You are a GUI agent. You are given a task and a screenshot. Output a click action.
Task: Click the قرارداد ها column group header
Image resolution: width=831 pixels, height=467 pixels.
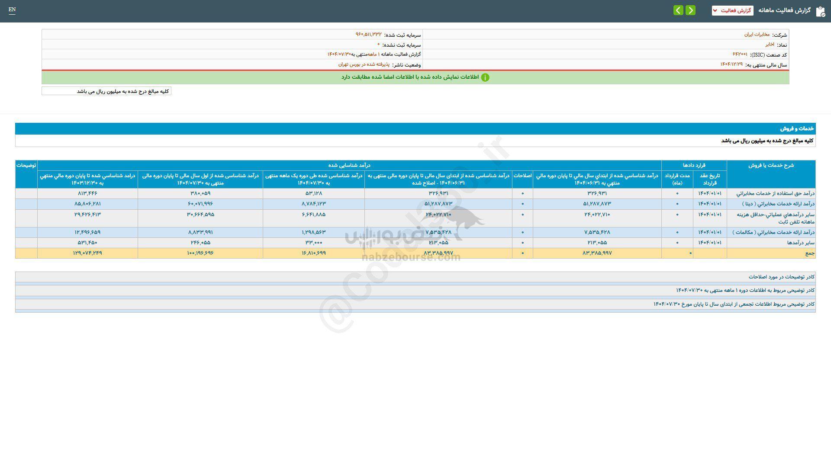[694, 165]
